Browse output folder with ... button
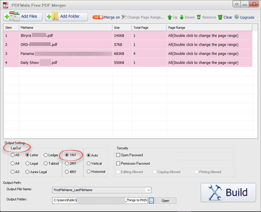The image size is (261, 212). [151, 201]
